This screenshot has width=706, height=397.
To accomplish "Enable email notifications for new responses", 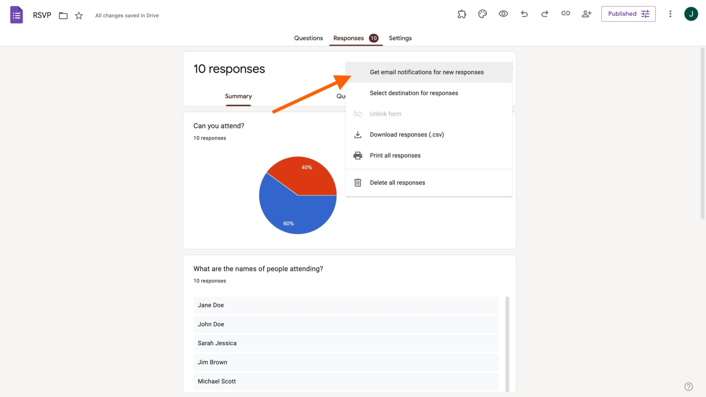I will tap(427, 72).
